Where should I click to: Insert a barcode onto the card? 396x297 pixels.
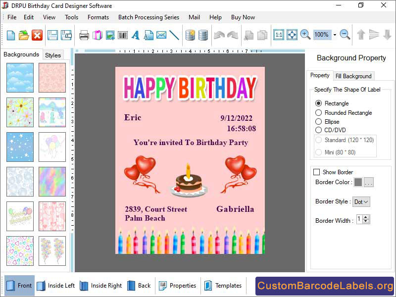[x=123, y=35]
